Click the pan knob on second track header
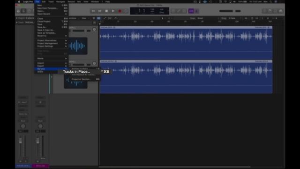This screenshot has height=169, width=300. (94, 63)
